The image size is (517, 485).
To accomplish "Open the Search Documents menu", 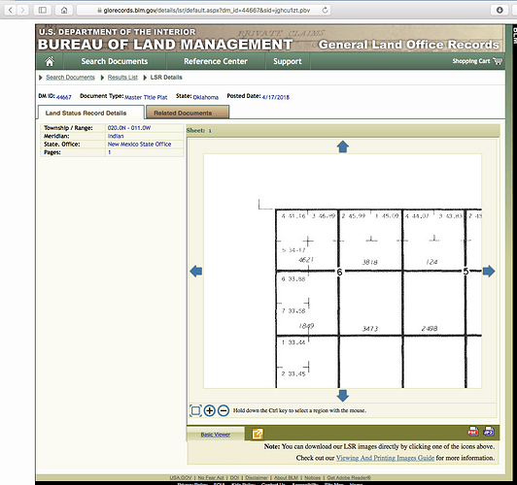I will pos(115,61).
